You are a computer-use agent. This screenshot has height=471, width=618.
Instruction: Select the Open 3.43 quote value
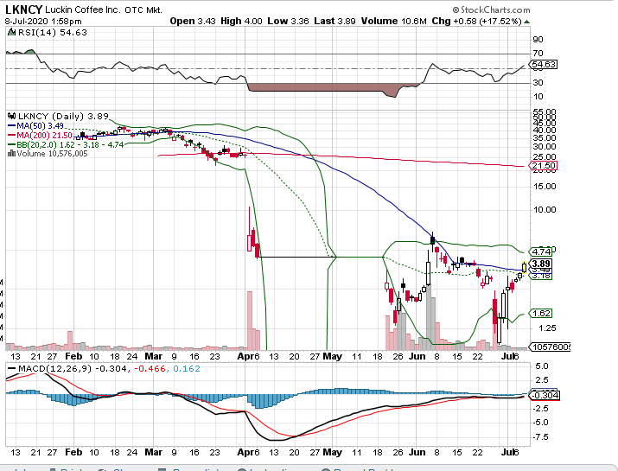tap(193, 22)
